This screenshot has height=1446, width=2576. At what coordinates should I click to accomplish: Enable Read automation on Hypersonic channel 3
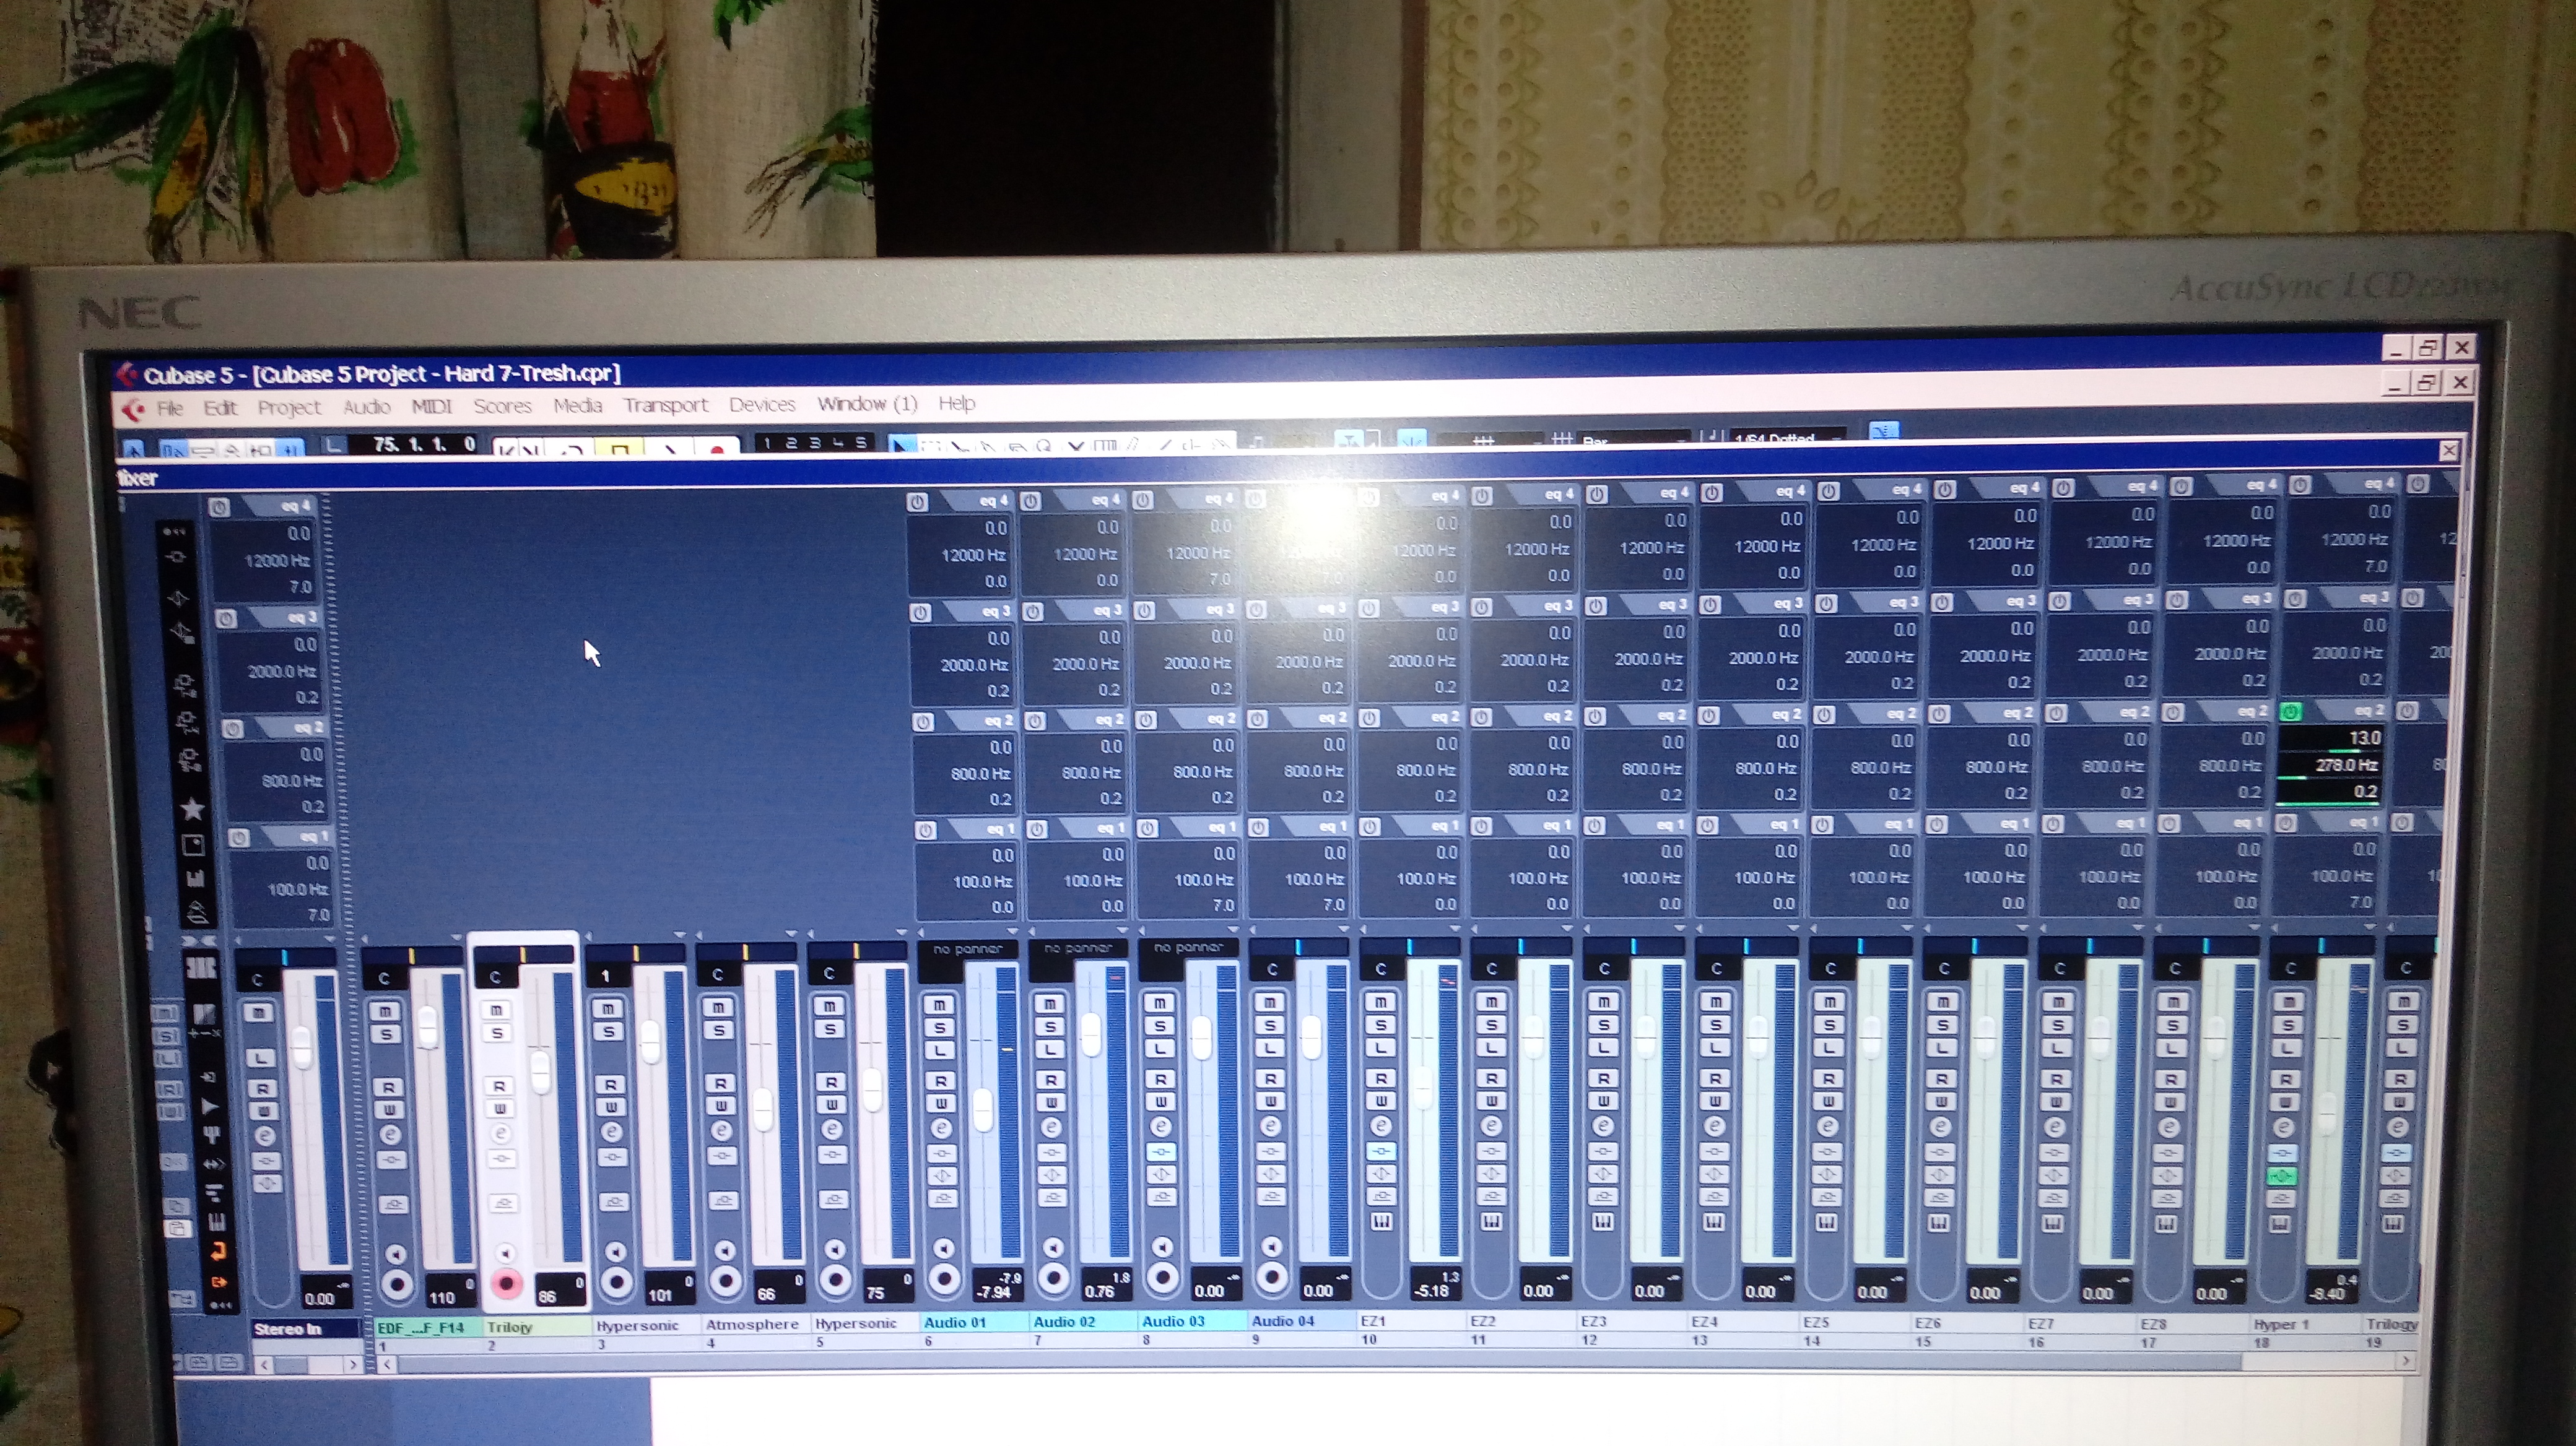610,1084
